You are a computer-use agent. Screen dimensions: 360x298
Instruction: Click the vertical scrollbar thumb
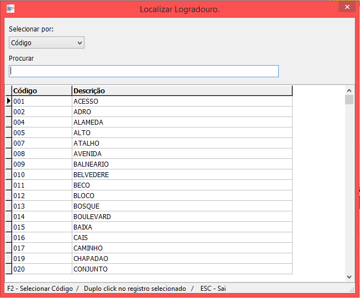pos(349,100)
